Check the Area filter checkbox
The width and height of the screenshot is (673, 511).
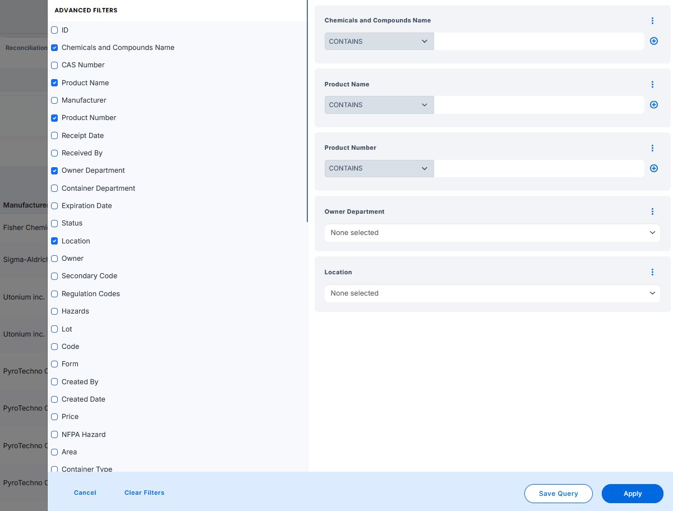point(54,452)
